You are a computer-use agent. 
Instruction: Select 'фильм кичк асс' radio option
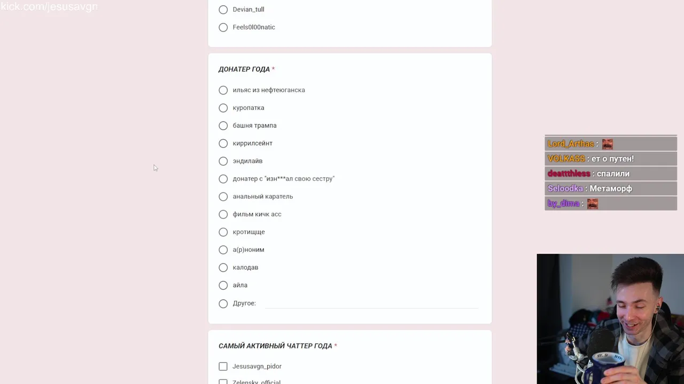pos(223,214)
